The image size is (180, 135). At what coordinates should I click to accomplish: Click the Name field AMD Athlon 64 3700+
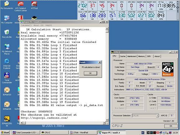[x=143, y=64]
